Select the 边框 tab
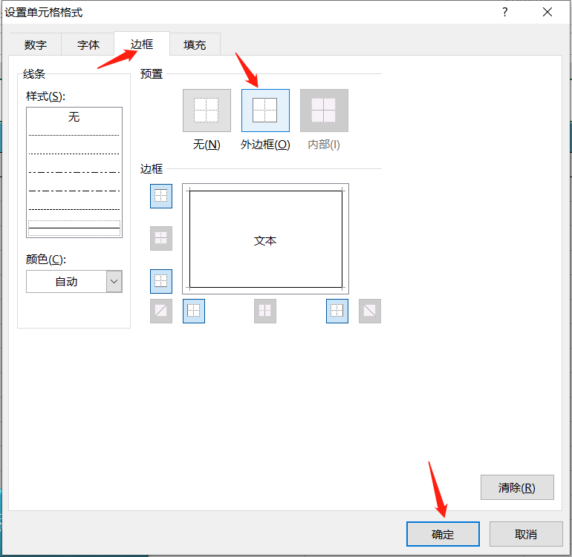 click(142, 44)
